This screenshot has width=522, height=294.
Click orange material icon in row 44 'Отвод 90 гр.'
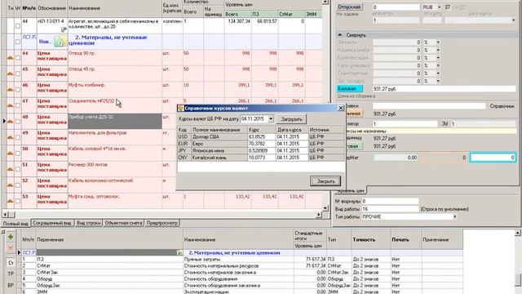[x=11, y=58]
